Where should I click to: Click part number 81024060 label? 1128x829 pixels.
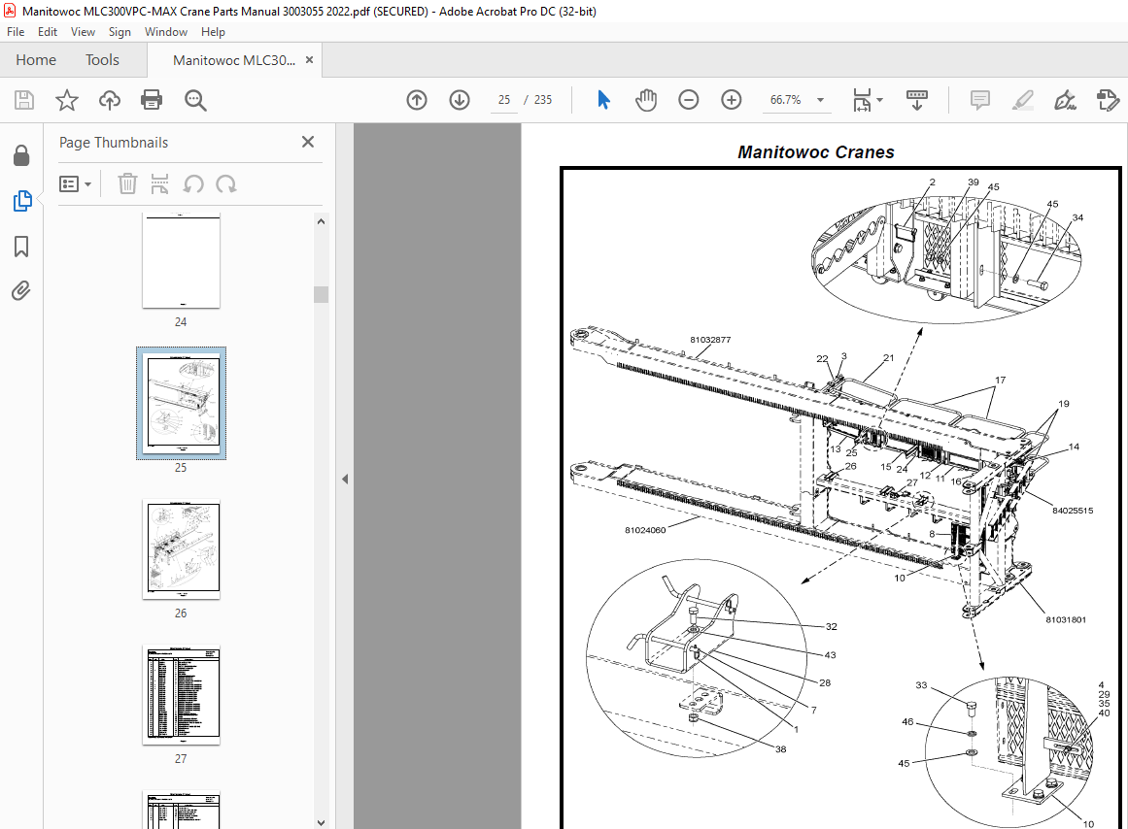[645, 530]
